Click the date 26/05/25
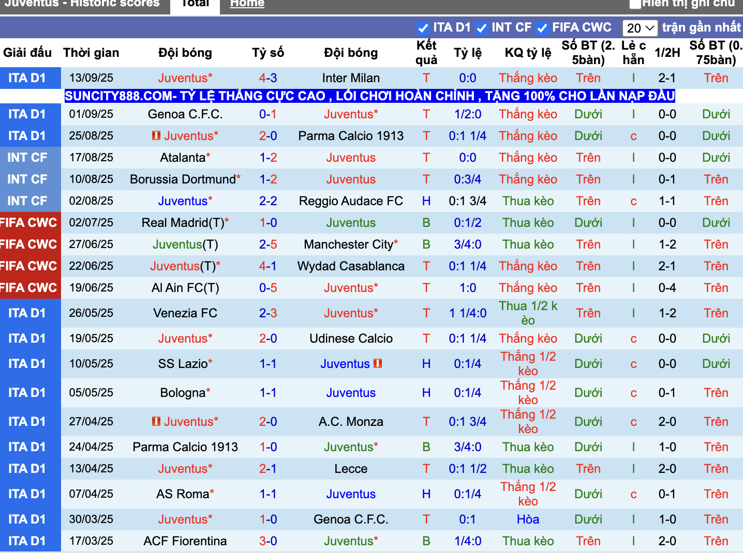Viewport: 743px width, 553px height. click(91, 313)
